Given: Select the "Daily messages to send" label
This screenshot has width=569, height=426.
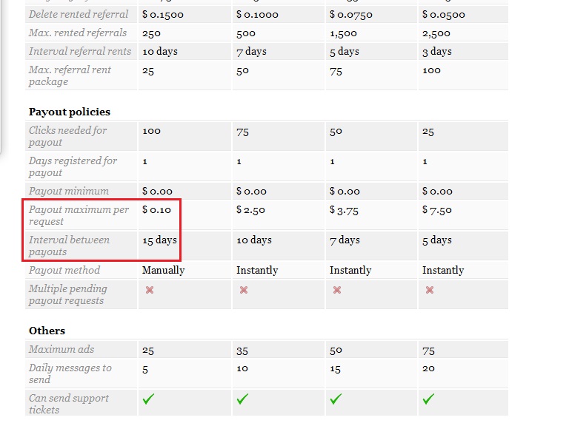Looking at the screenshot, I should (x=70, y=373).
